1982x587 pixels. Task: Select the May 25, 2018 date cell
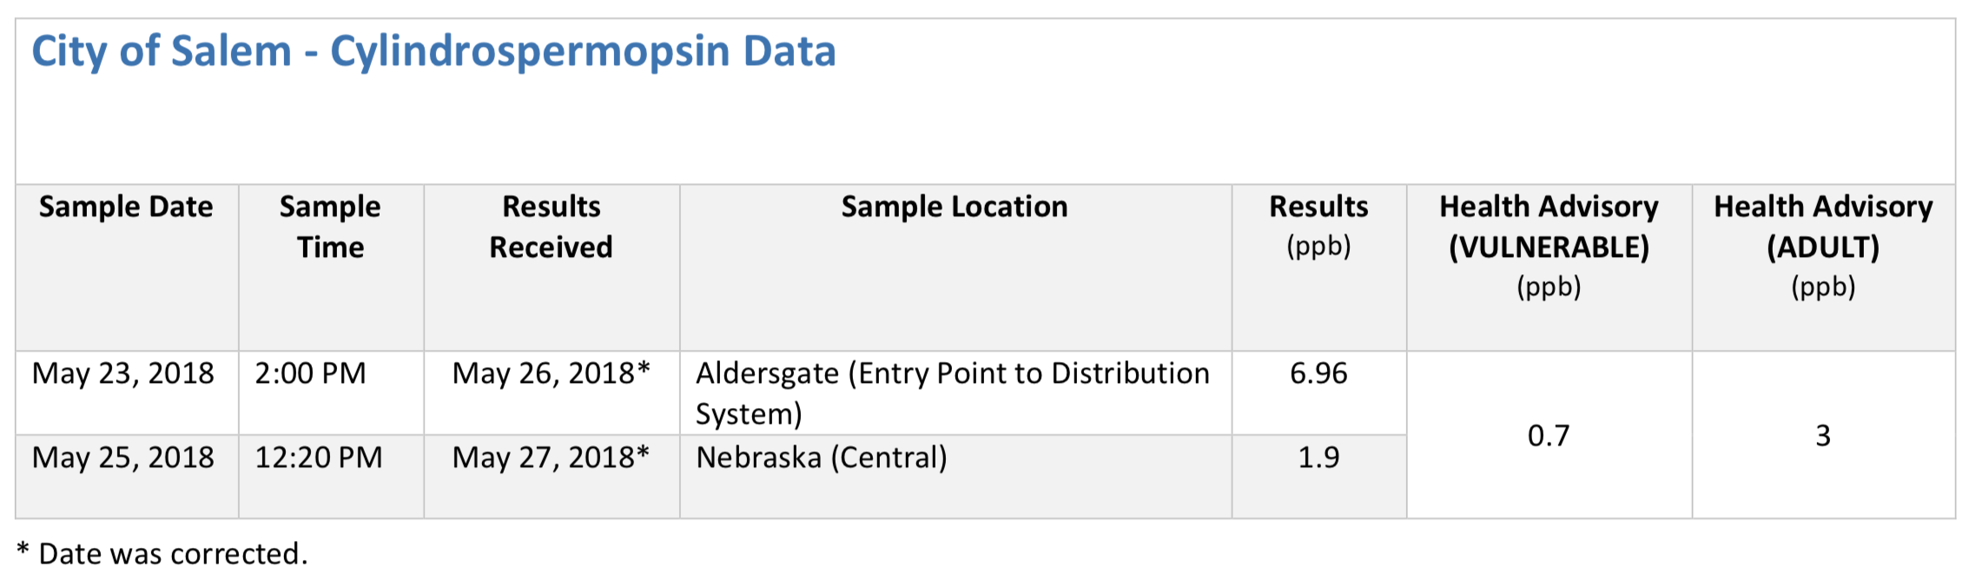pos(123,458)
